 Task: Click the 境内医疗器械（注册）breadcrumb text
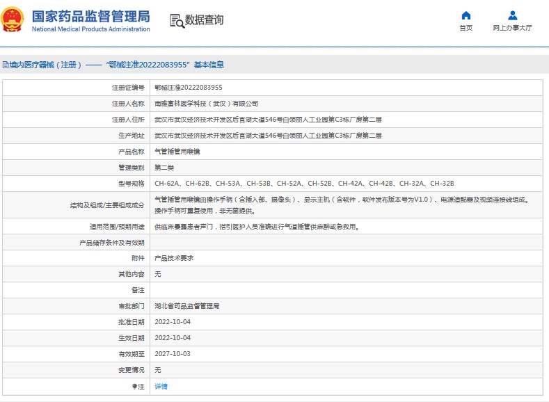(46, 65)
